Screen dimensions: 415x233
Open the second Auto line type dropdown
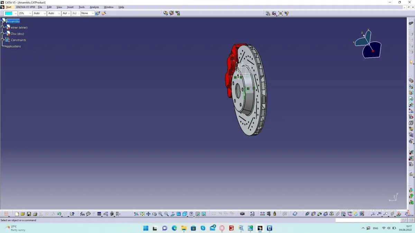[59, 13]
